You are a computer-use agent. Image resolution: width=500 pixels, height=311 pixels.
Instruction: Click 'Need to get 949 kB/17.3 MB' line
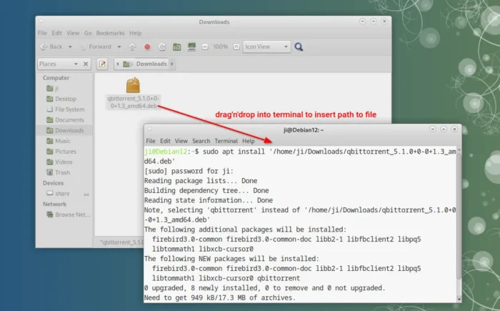220,297
